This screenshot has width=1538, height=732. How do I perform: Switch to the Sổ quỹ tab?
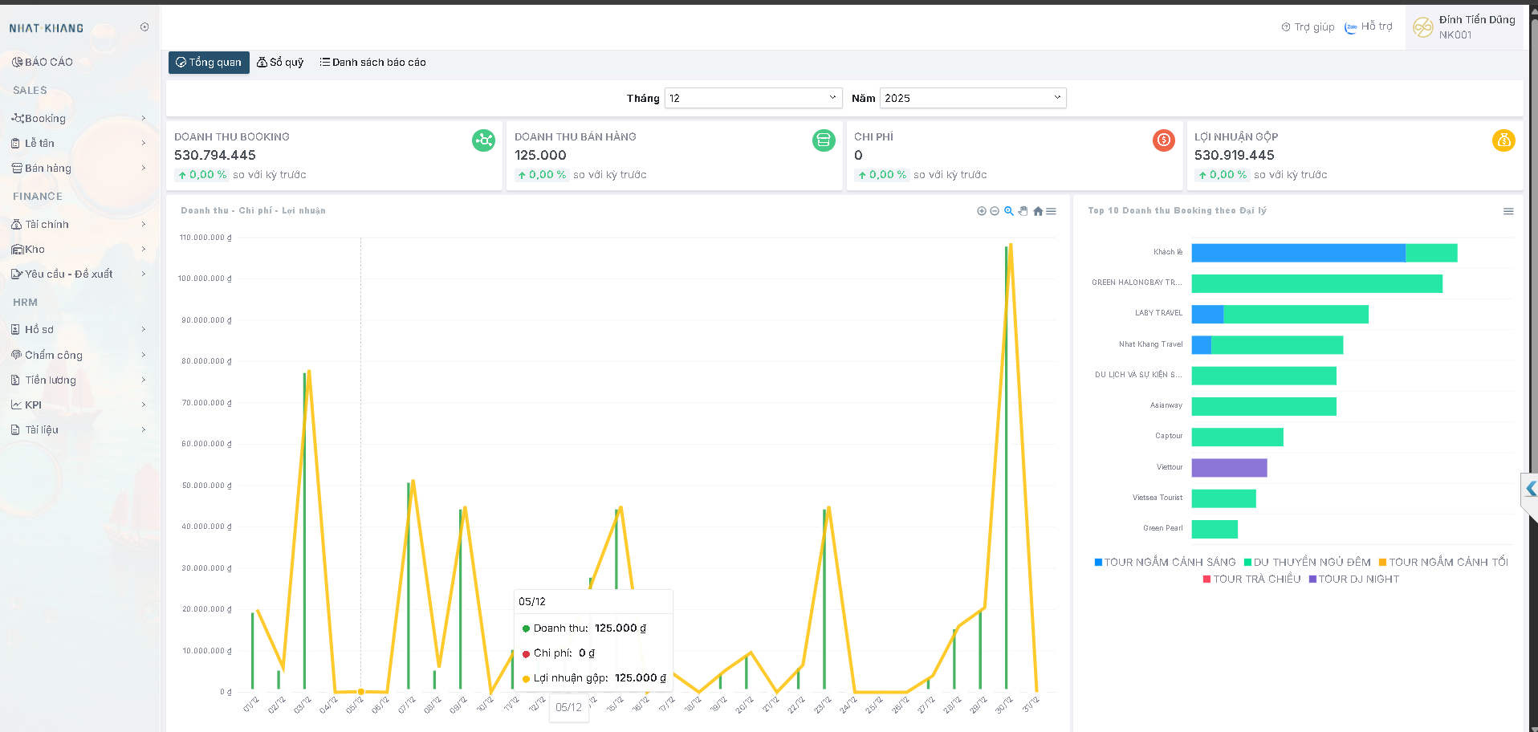point(280,63)
